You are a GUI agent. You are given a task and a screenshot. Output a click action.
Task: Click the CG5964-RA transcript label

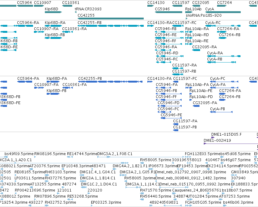click(28, 23)
